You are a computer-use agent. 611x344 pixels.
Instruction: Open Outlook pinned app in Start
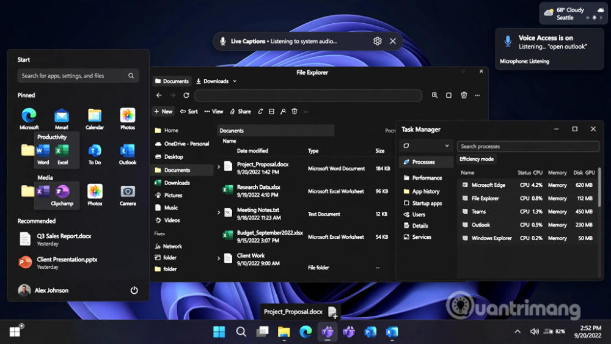click(x=128, y=154)
